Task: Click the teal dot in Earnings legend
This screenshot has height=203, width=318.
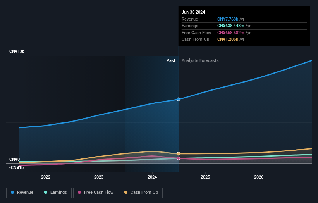Action: [x=46, y=193]
